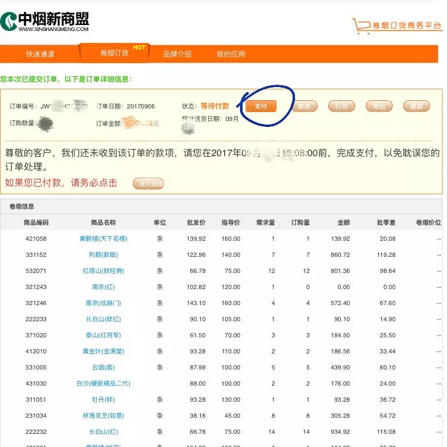
Task: Click the 卷烟订货商务平台 cart logo
Action: (x=397, y=26)
